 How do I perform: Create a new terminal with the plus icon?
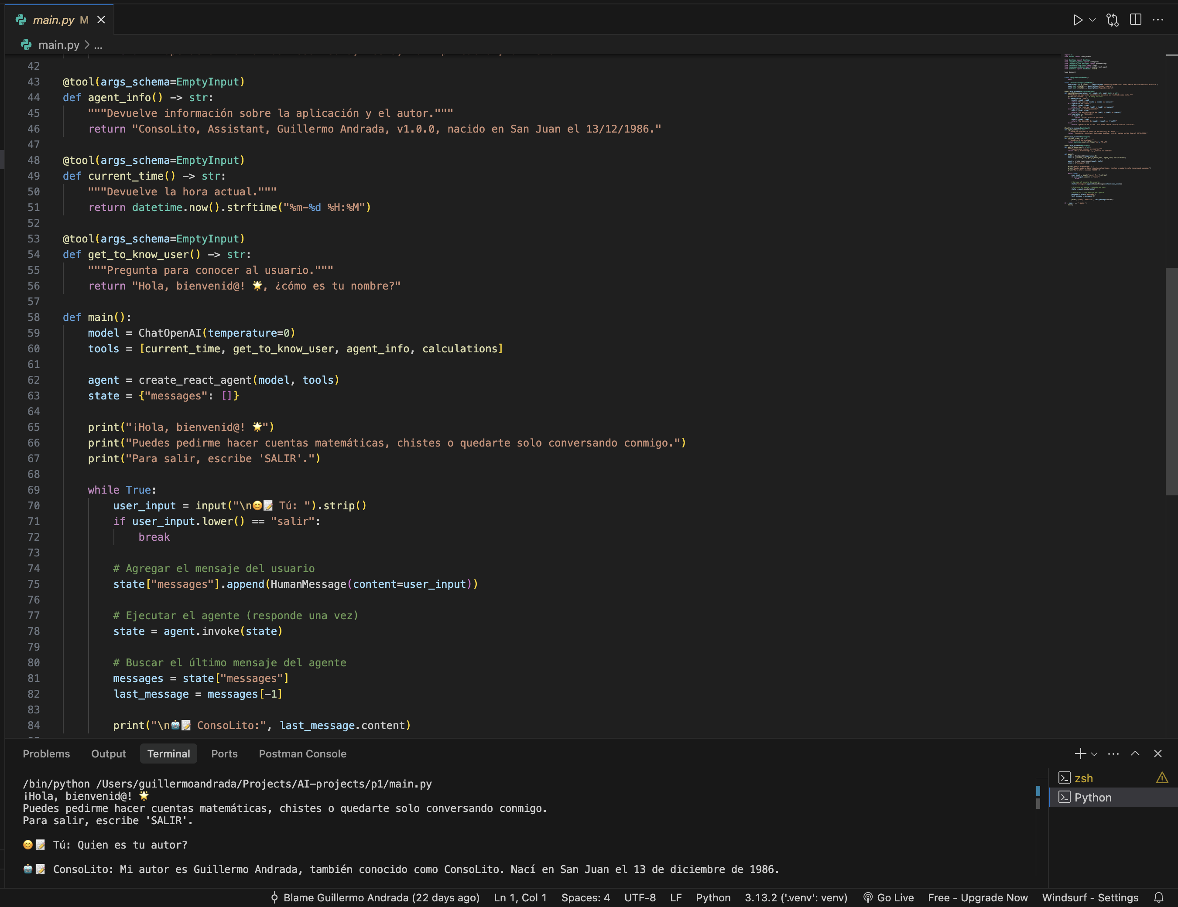click(x=1080, y=754)
